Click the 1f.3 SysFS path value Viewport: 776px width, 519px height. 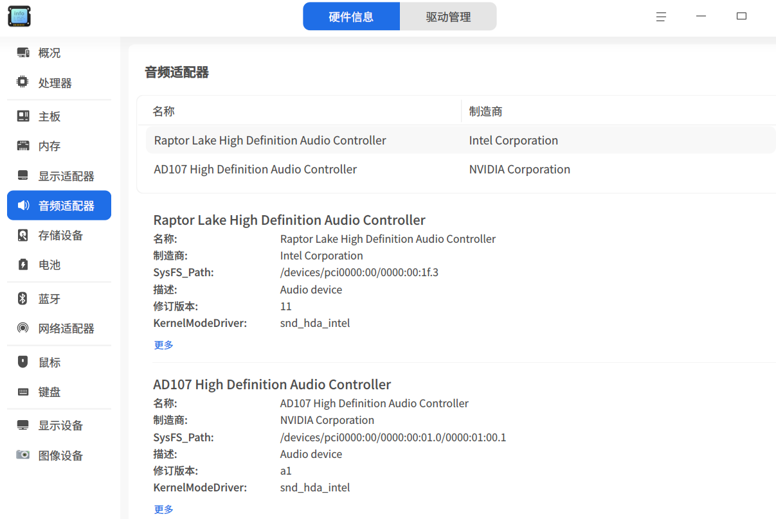click(359, 272)
